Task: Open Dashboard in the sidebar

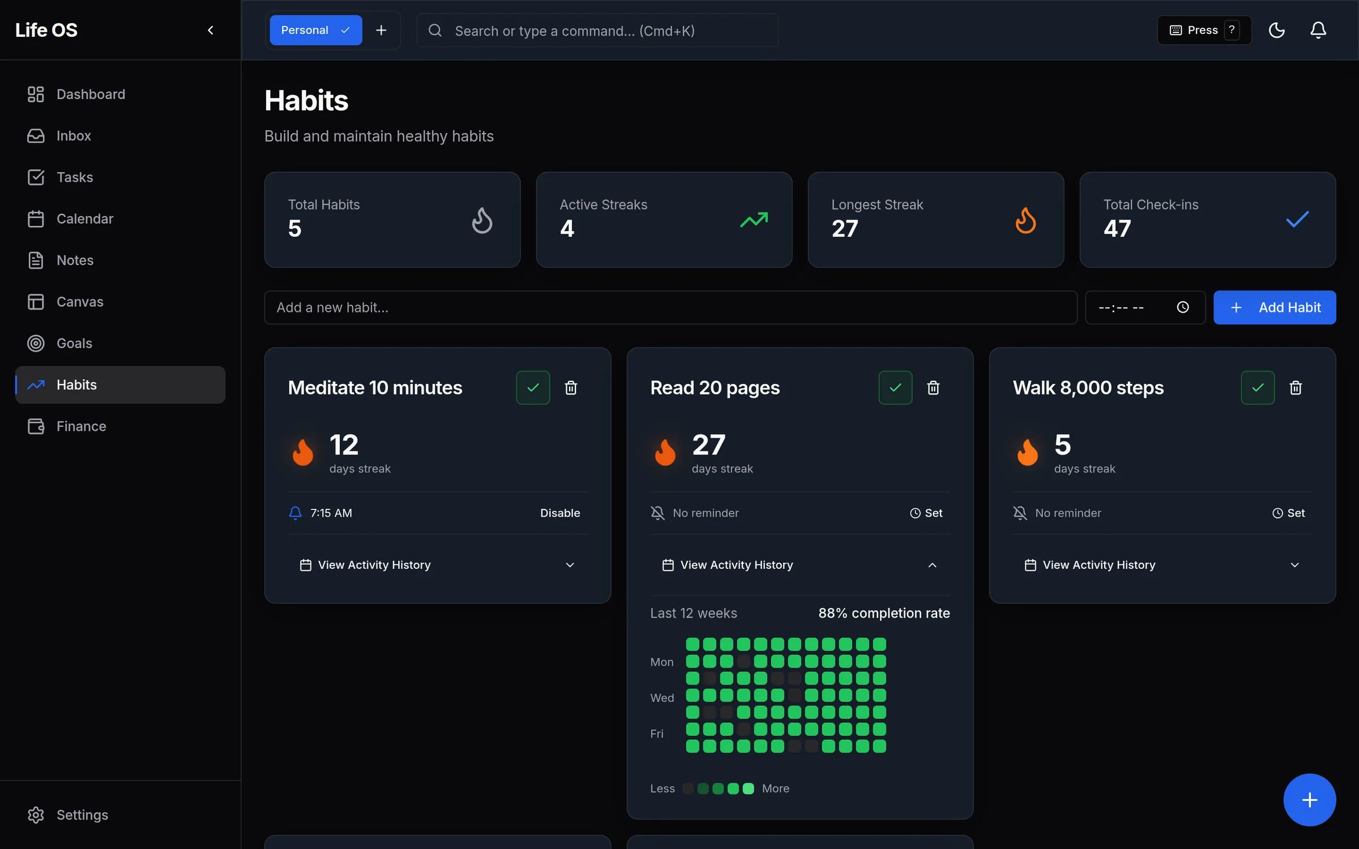Action: coord(120,94)
